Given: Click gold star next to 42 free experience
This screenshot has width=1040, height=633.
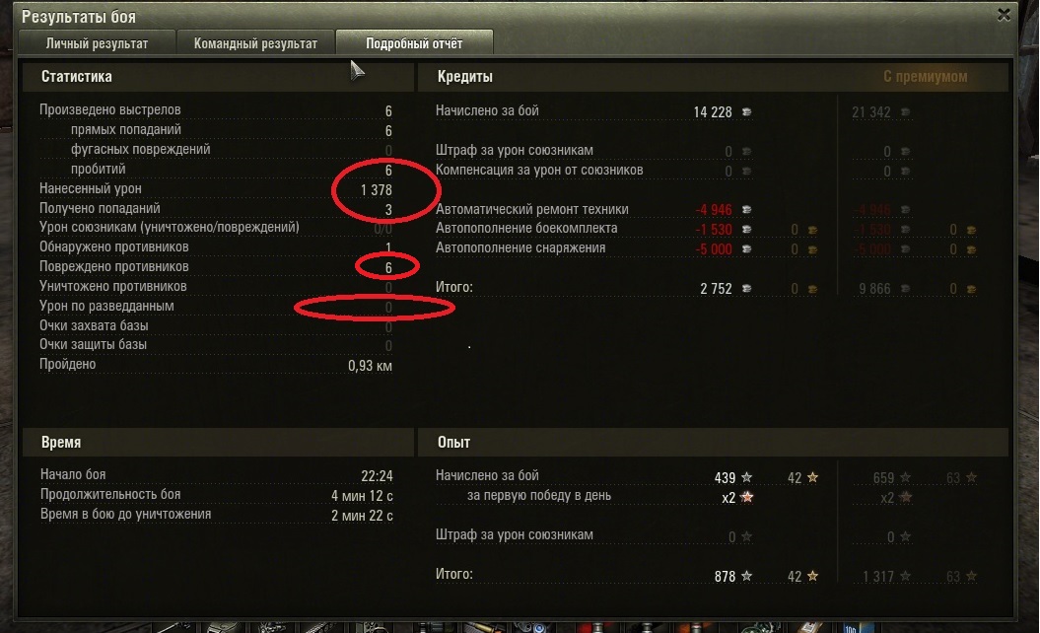Looking at the screenshot, I should pos(812,477).
